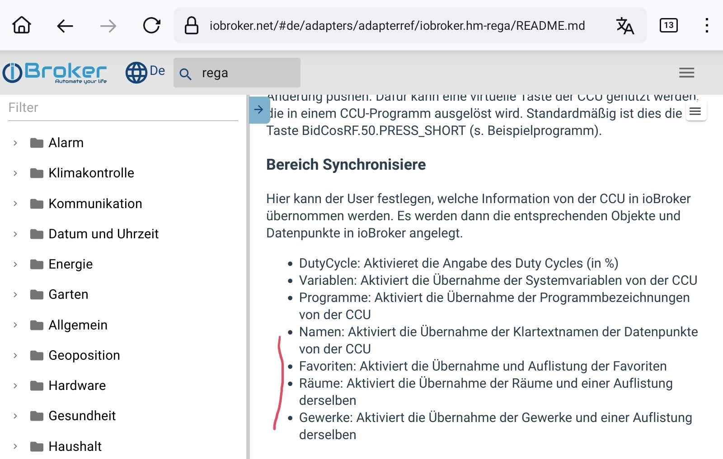723x459 pixels.
Task: Click the Energie folder icon
Action: point(37,264)
